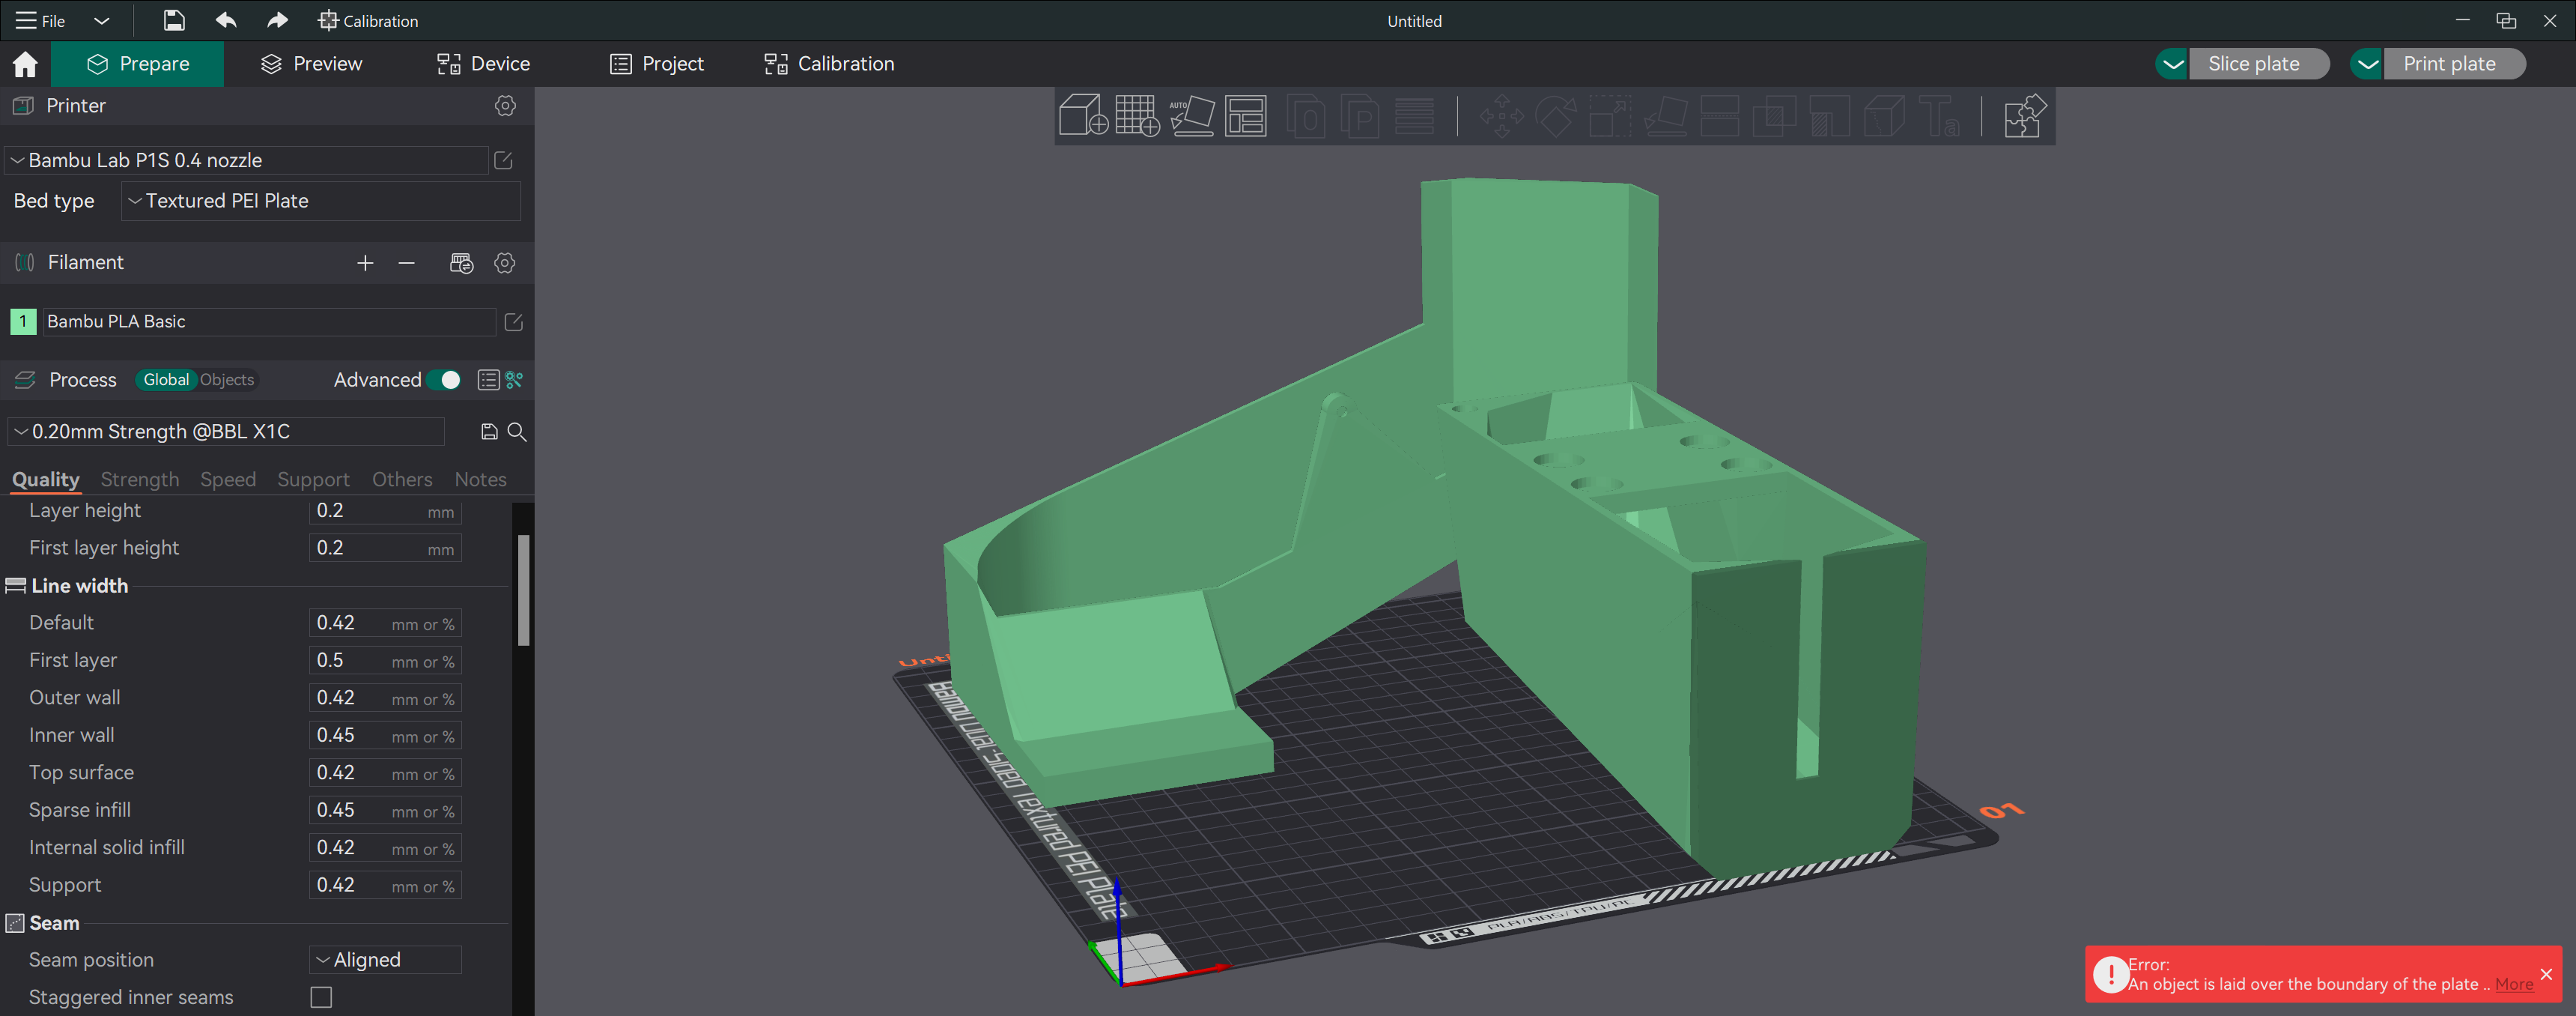Image resolution: width=2576 pixels, height=1016 pixels.
Task: Click More in the boundary error message
Action: (2514, 984)
